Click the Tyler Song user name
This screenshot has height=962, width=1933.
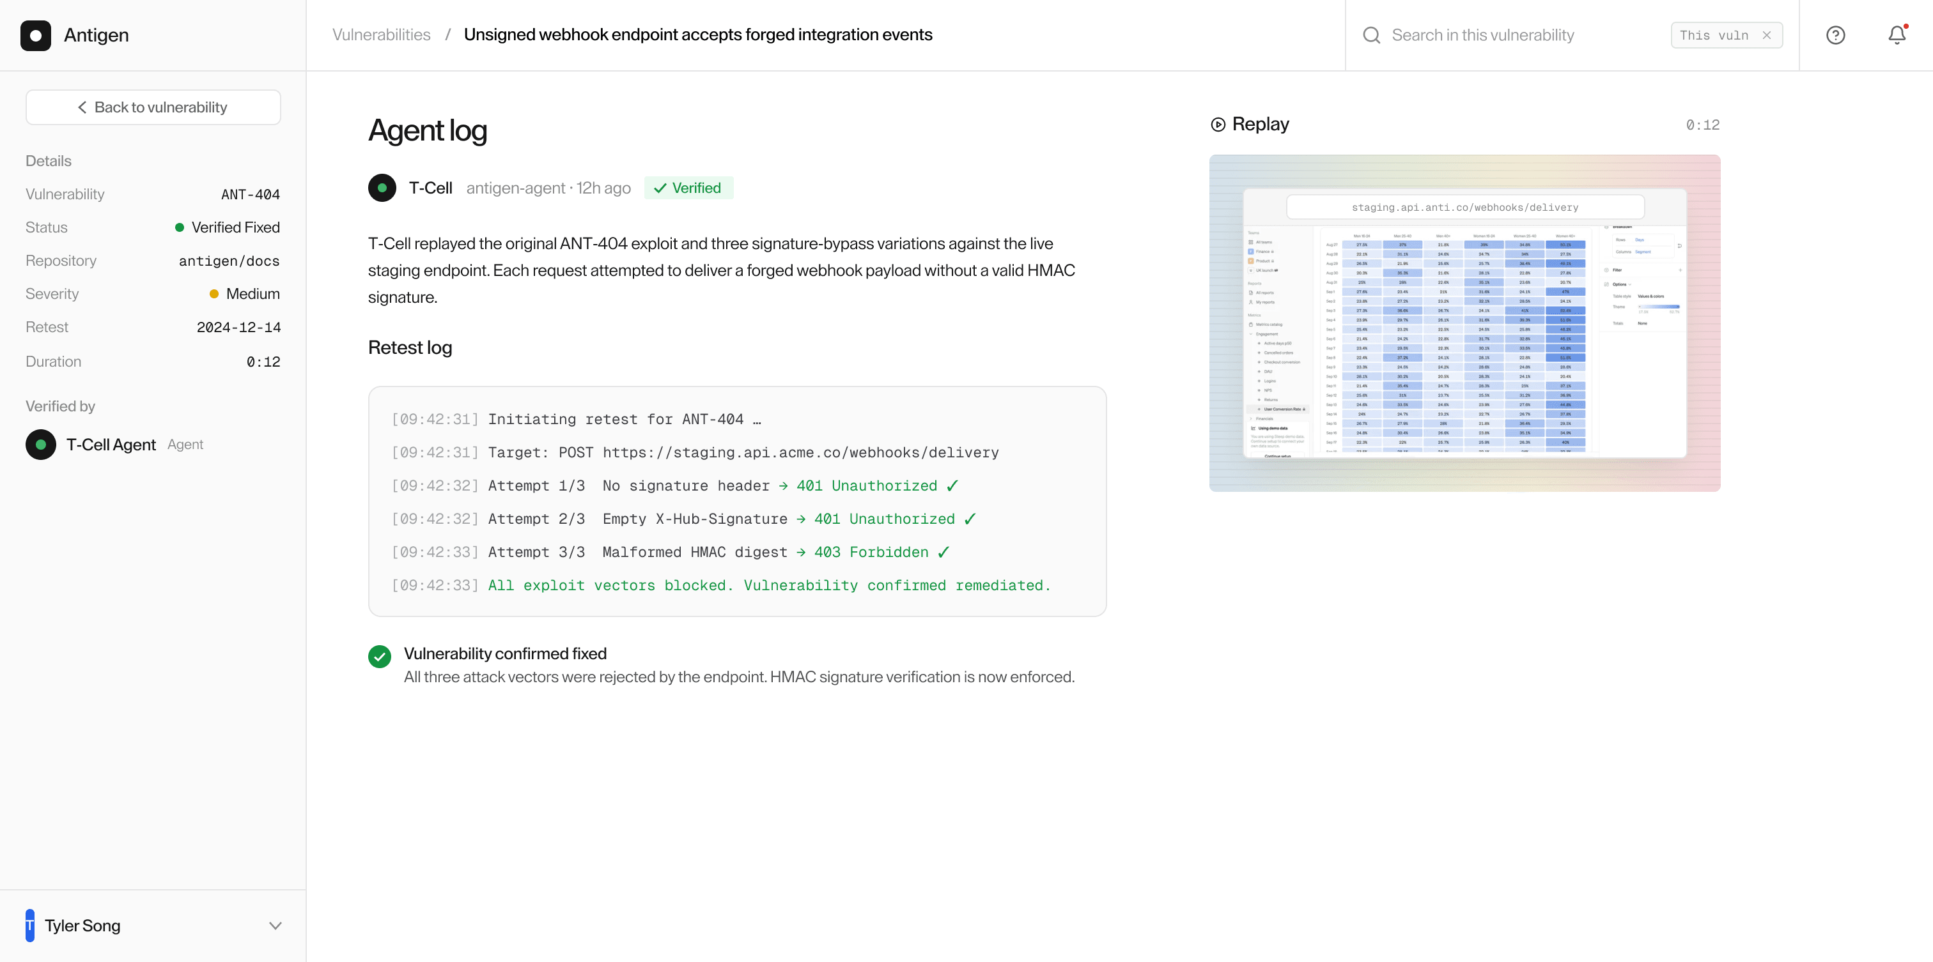point(82,925)
